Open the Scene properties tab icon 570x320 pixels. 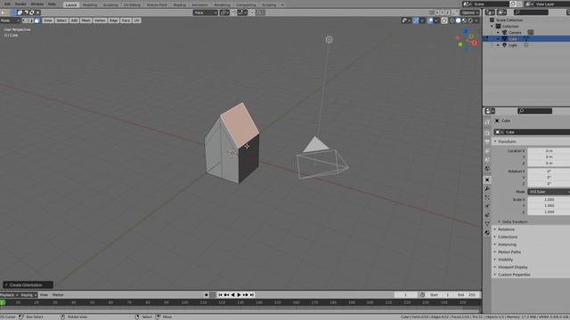tap(487, 159)
